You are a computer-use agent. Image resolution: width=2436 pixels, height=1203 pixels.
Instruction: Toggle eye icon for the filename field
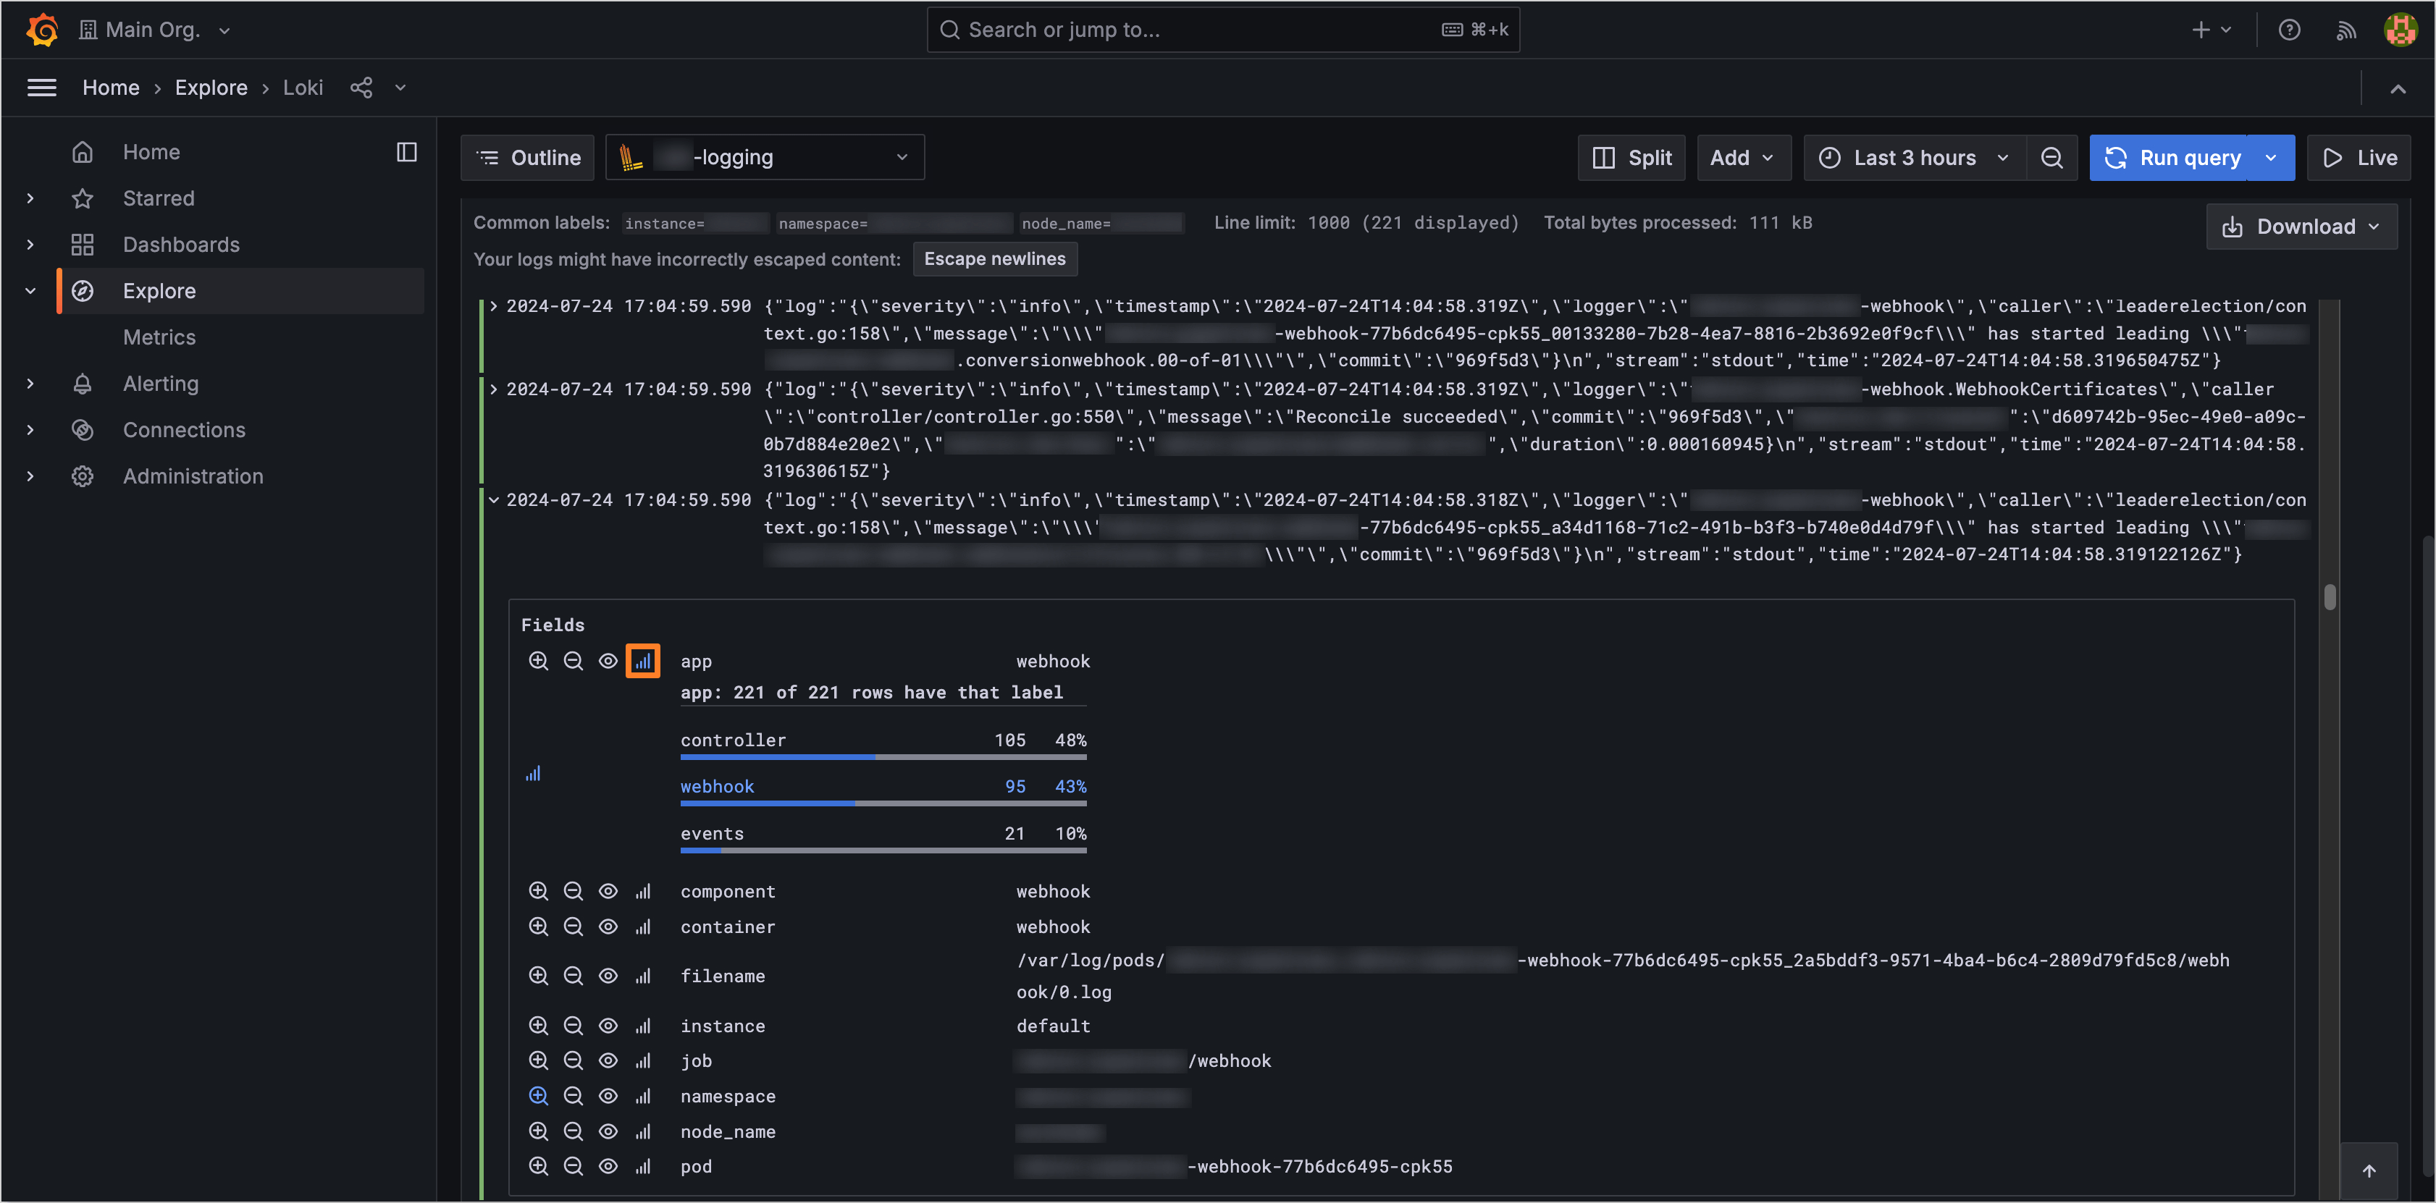coord(608,975)
